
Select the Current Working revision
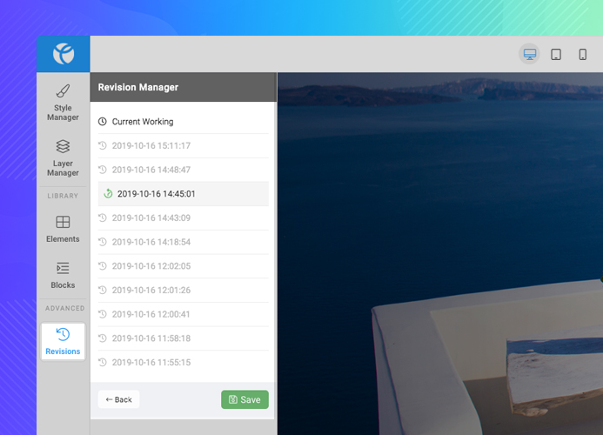tap(143, 122)
